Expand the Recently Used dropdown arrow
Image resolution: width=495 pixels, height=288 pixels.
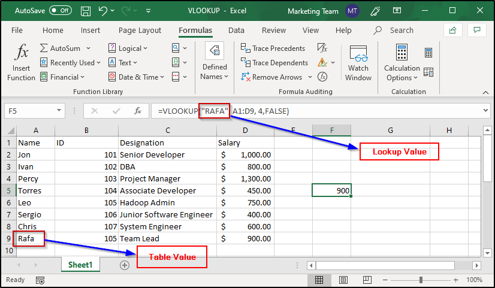98,62
